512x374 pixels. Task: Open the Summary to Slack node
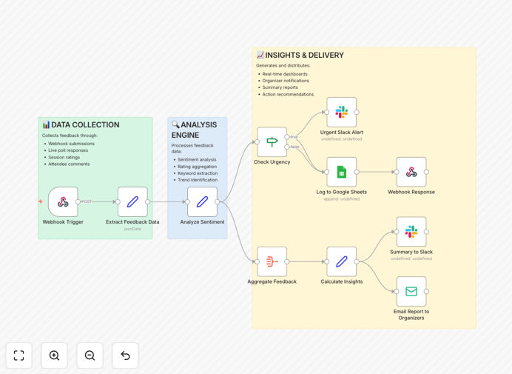pyautogui.click(x=411, y=232)
